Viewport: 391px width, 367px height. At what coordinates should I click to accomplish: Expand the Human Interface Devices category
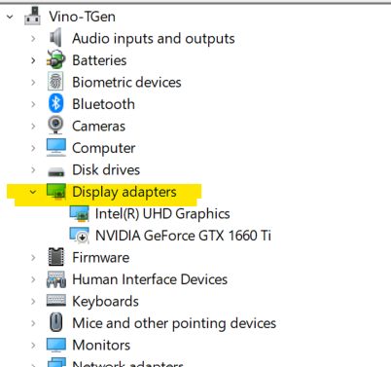(x=33, y=279)
